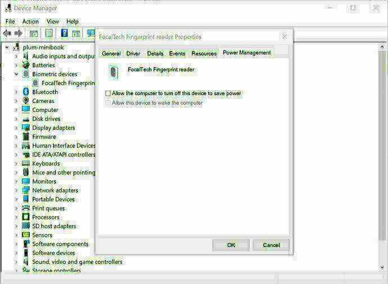Click the Monitors category icon
The image size is (388, 284).
[26, 181]
